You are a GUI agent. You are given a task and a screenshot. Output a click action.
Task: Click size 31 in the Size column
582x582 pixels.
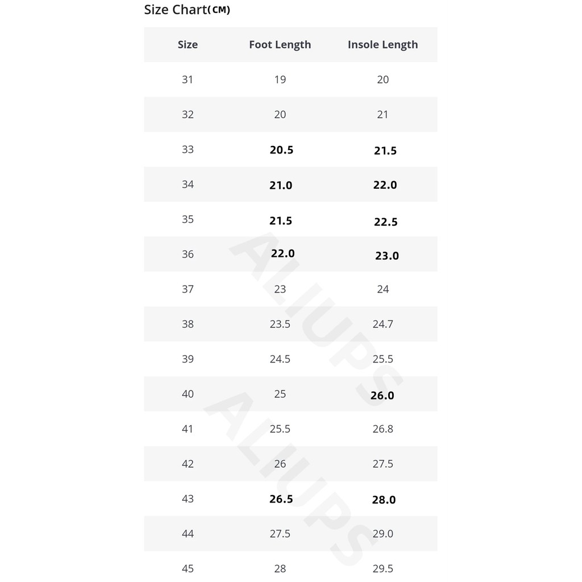click(188, 80)
